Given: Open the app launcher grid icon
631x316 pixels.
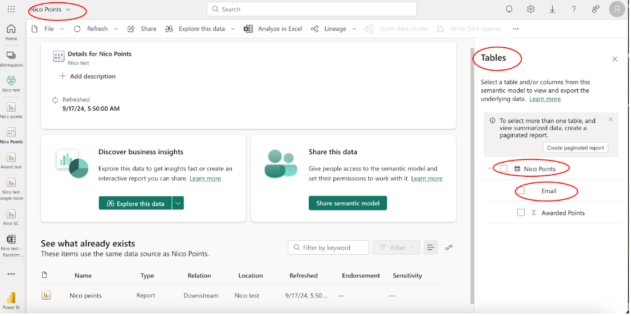Looking at the screenshot, I should (11, 9).
